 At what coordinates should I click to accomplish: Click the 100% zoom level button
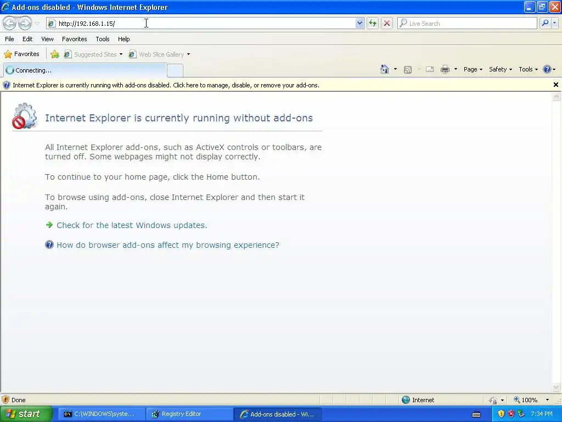point(526,400)
